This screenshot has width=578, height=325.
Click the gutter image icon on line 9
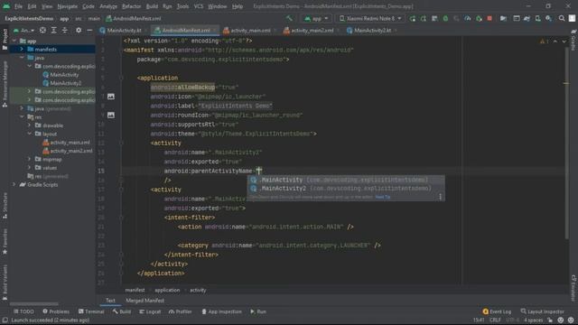pos(110,115)
